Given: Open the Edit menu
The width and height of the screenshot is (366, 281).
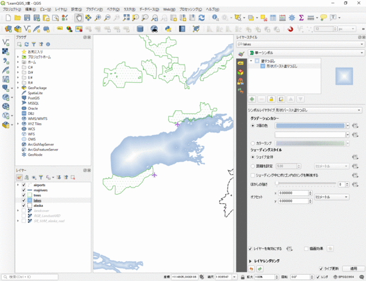Looking at the screenshot, I should point(30,9).
